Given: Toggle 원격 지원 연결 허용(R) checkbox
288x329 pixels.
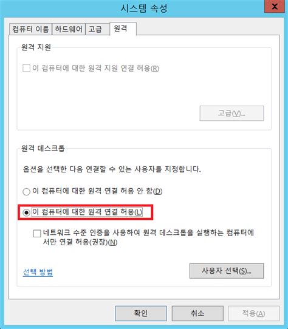Looking at the screenshot, I should [26, 69].
